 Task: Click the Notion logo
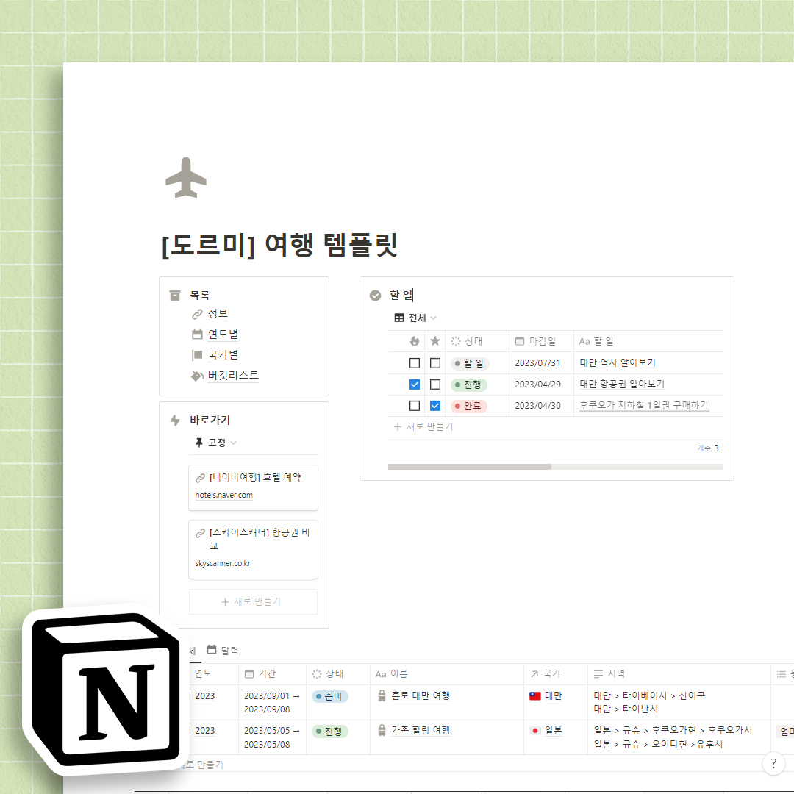[x=106, y=689]
